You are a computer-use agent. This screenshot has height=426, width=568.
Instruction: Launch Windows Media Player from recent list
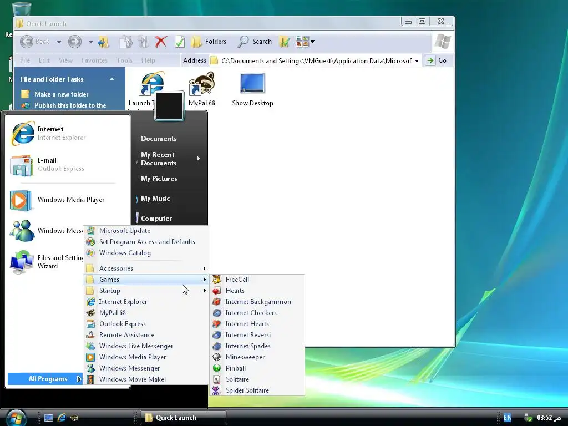click(67, 200)
